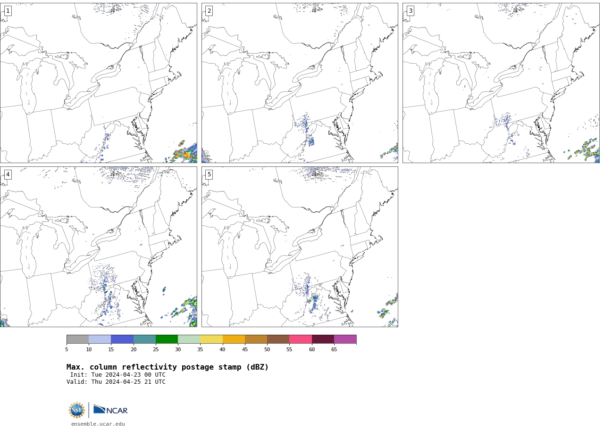Click the yellow 35-40 dBZ swatch

[x=211, y=339]
